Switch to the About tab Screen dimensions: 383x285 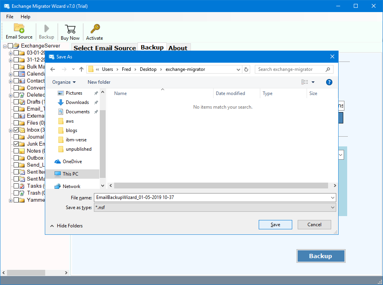[178, 48]
